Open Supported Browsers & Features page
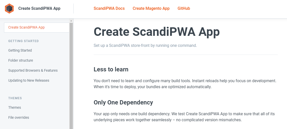The height and width of the screenshot is (129, 287). click(33, 70)
